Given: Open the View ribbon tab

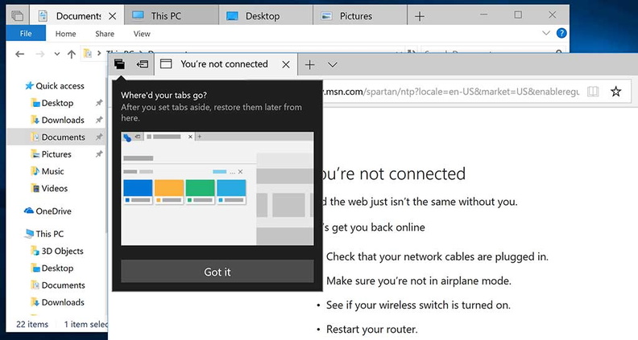Looking at the screenshot, I should coord(142,34).
